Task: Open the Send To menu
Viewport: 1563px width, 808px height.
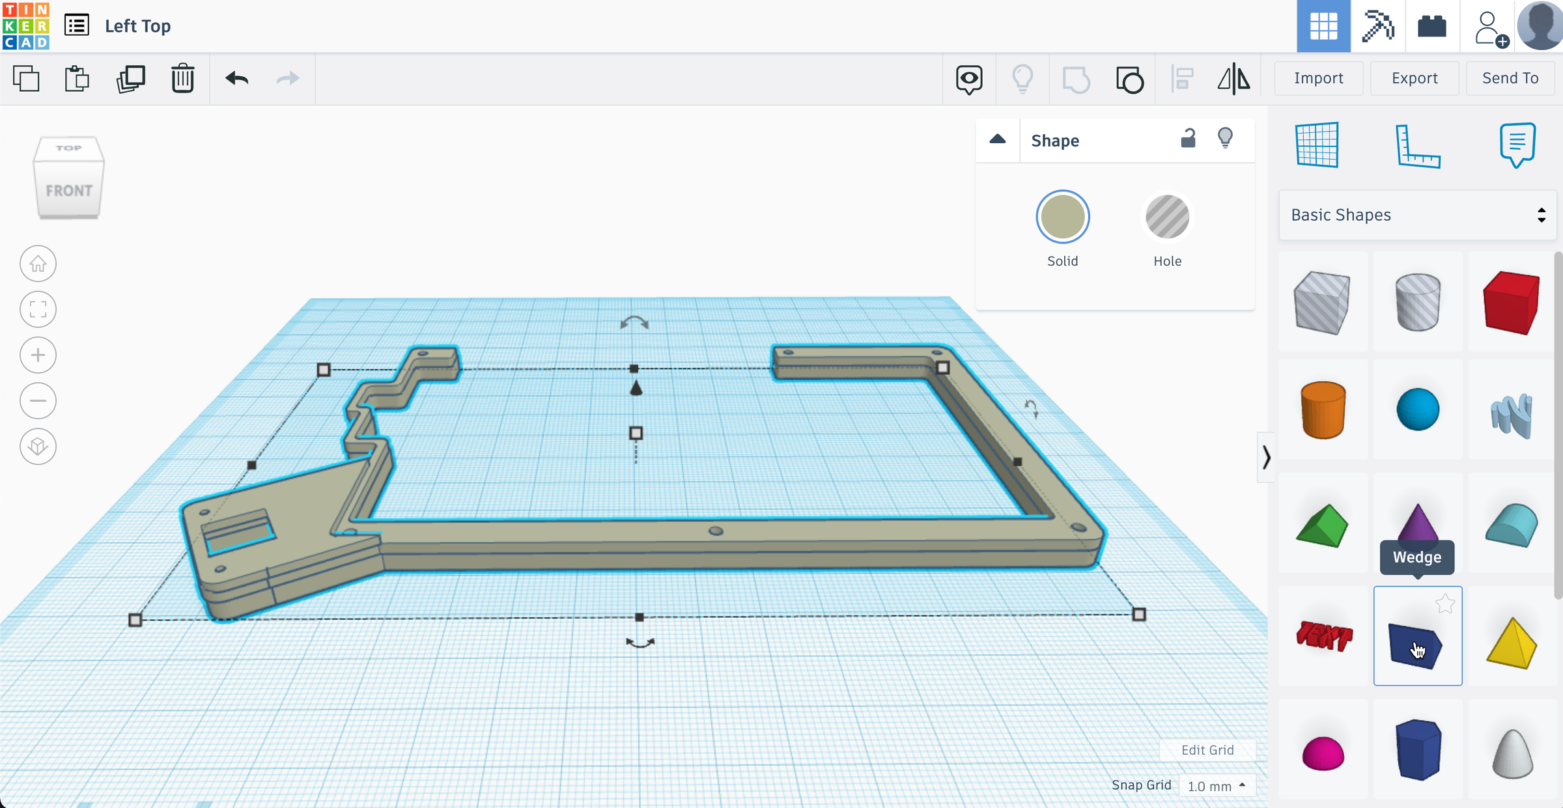Action: (x=1510, y=78)
